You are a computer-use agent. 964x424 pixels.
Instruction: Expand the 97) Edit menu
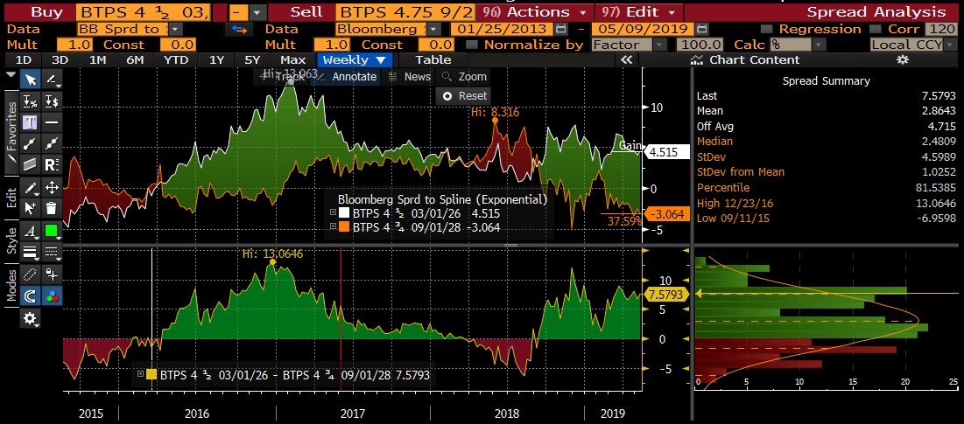tap(639, 11)
